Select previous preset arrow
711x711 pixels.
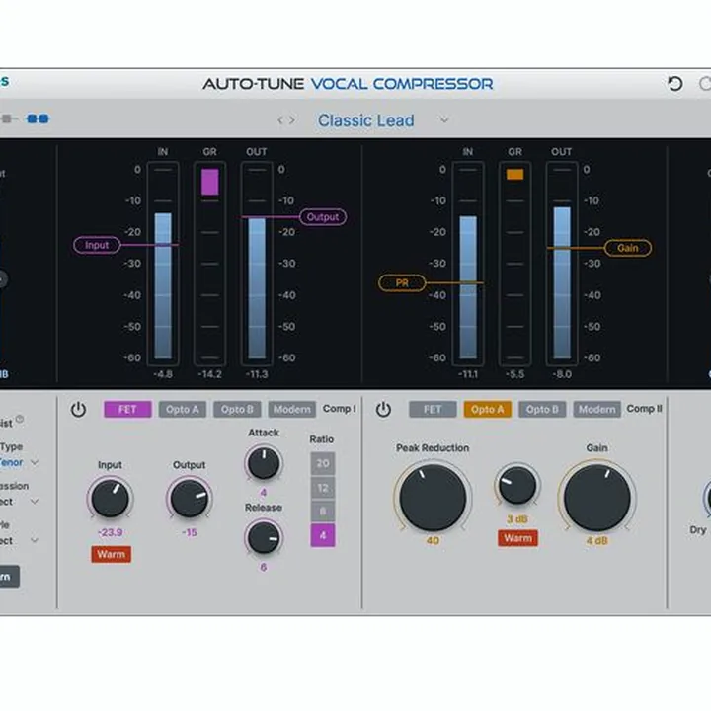(x=280, y=120)
